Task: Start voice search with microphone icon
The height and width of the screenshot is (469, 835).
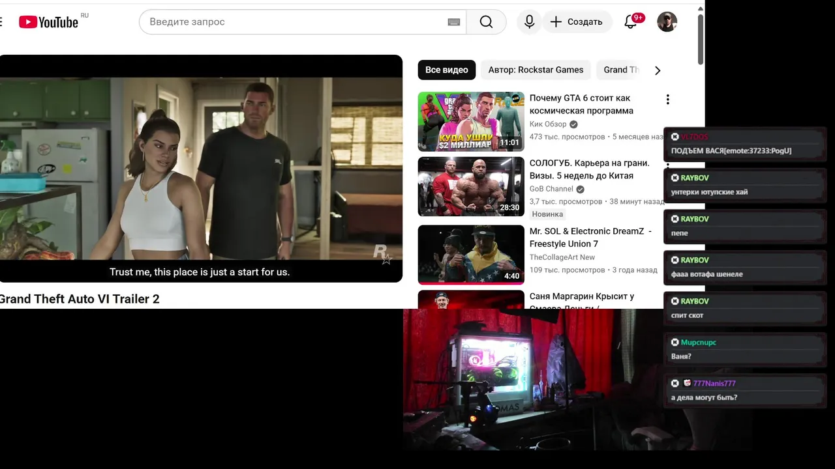Action: tap(529, 21)
